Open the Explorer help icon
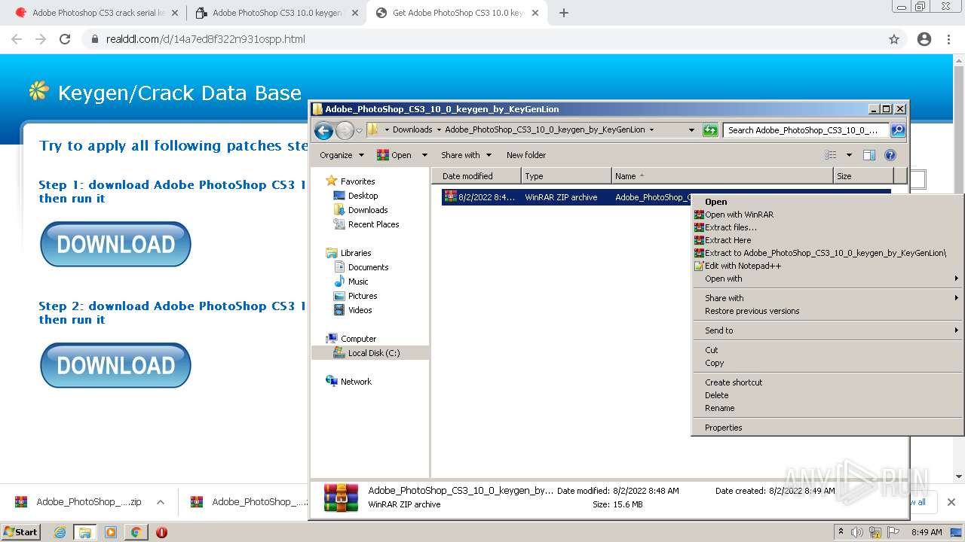The height and width of the screenshot is (542, 965). [890, 155]
